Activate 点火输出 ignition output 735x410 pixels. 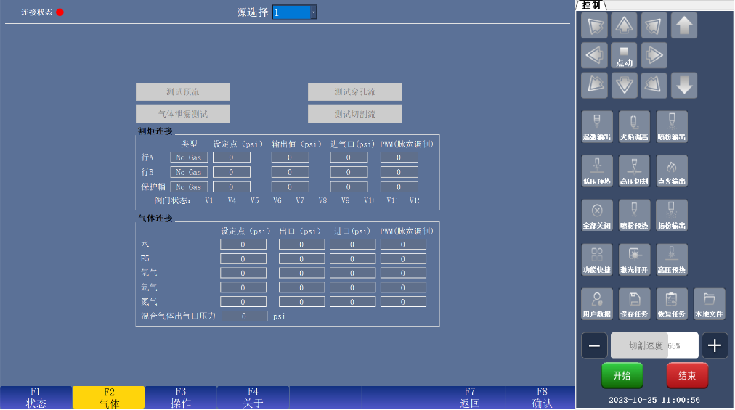[x=672, y=171]
